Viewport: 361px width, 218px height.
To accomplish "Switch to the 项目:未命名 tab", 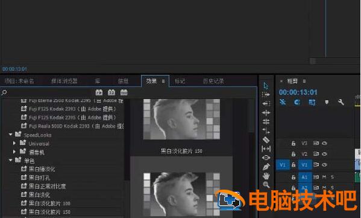I will click(x=19, y=81).
